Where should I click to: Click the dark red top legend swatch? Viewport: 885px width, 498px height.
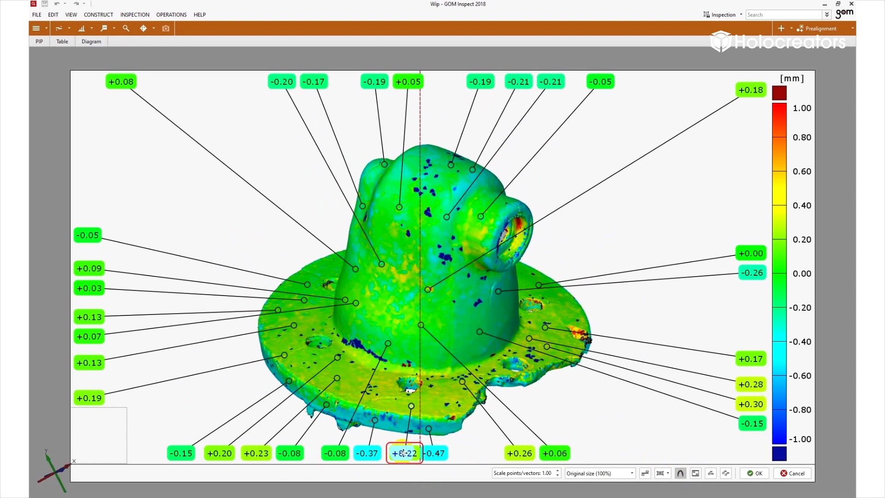coord(779,93)
